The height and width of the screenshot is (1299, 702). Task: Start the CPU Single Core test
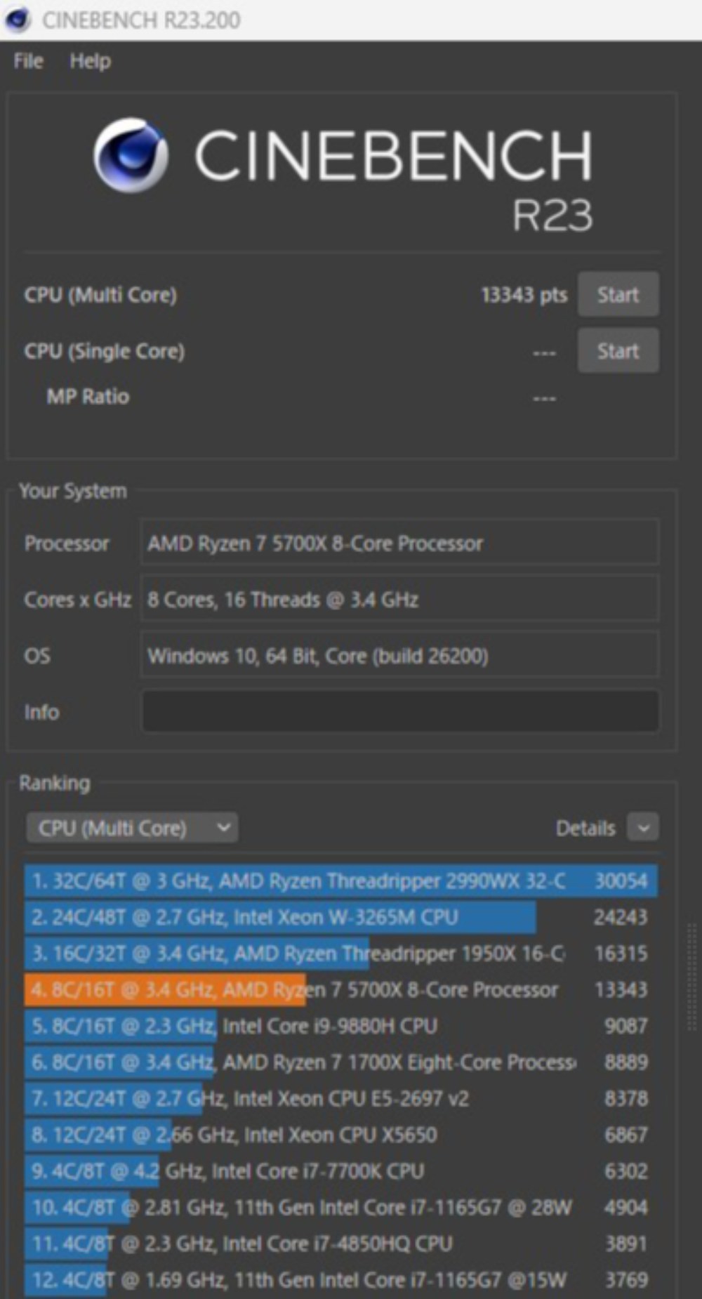(618, 350)
